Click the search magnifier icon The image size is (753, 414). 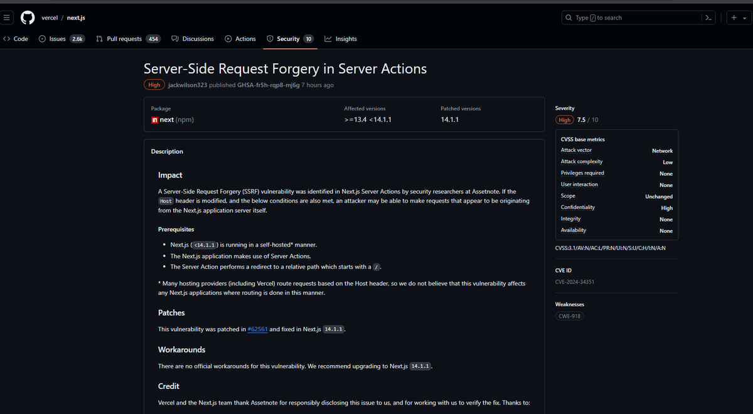[x=569, y=18]
